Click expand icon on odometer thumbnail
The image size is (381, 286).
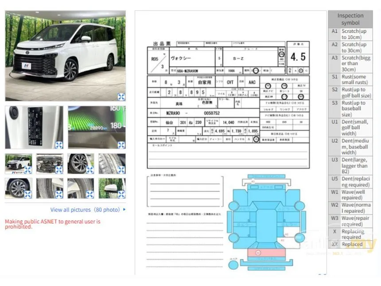click(121, 145)
